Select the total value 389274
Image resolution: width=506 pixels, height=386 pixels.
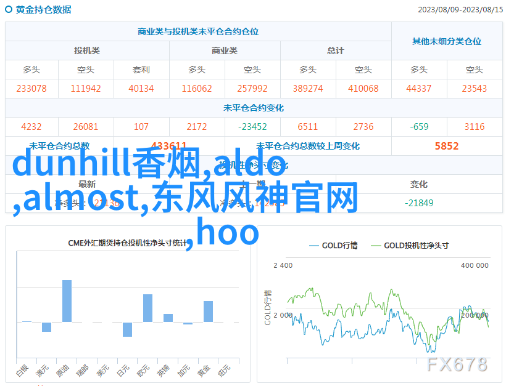308,89
